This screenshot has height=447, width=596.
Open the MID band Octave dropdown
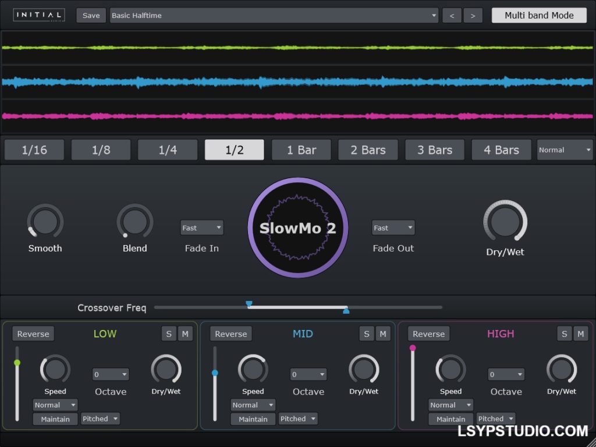pos(308,374)
